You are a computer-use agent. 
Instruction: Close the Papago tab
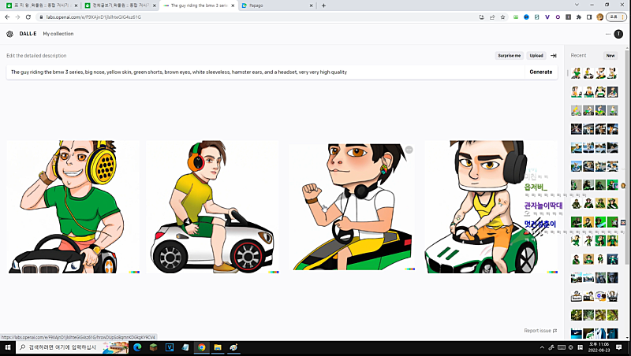[311, 6]
